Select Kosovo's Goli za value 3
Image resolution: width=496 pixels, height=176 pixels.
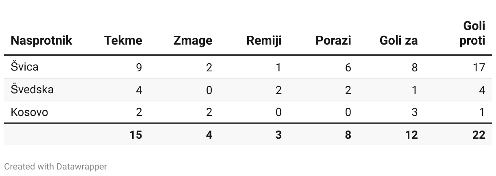tap(415, 112)
